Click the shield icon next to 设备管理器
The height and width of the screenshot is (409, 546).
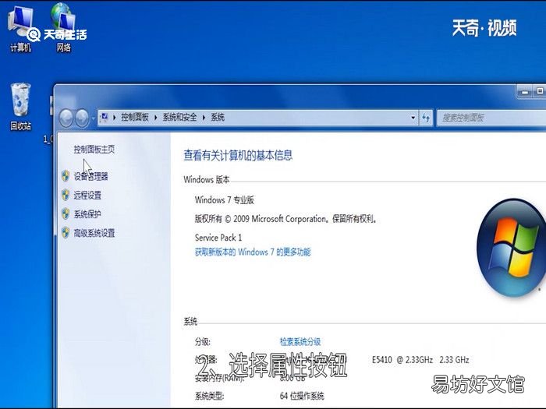[x=66, y=176]
